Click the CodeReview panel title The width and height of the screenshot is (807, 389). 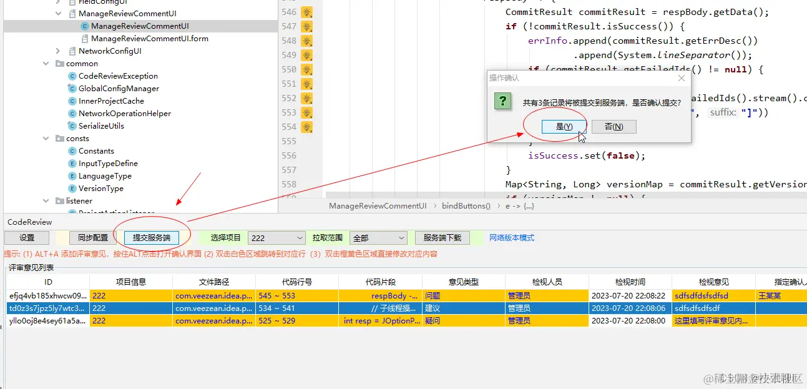click(x=30, y=222)
